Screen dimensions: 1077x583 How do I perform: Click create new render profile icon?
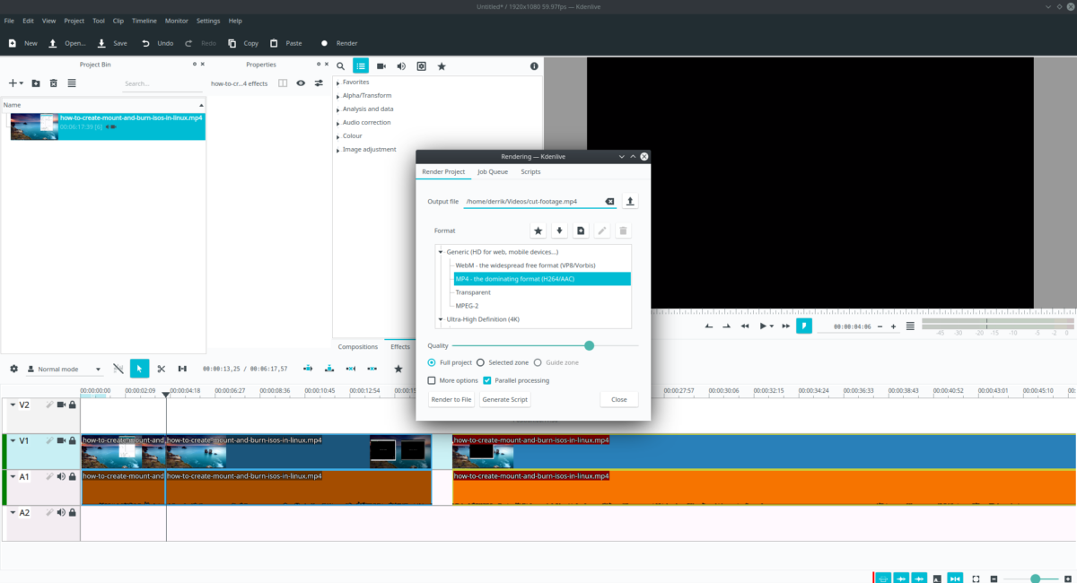coord(581,231)
